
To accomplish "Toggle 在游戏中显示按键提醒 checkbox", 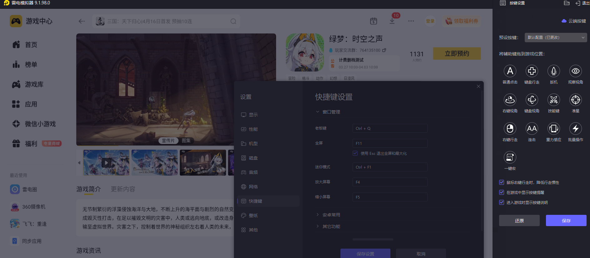I will [502, 192].
